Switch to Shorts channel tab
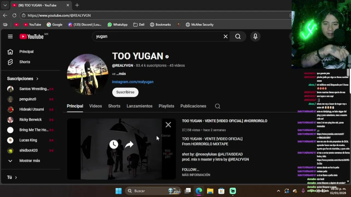 (x=114, y=106)
